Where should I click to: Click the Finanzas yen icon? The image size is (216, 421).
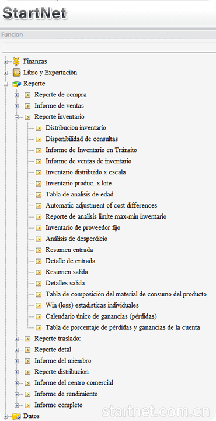click(16, 61)
